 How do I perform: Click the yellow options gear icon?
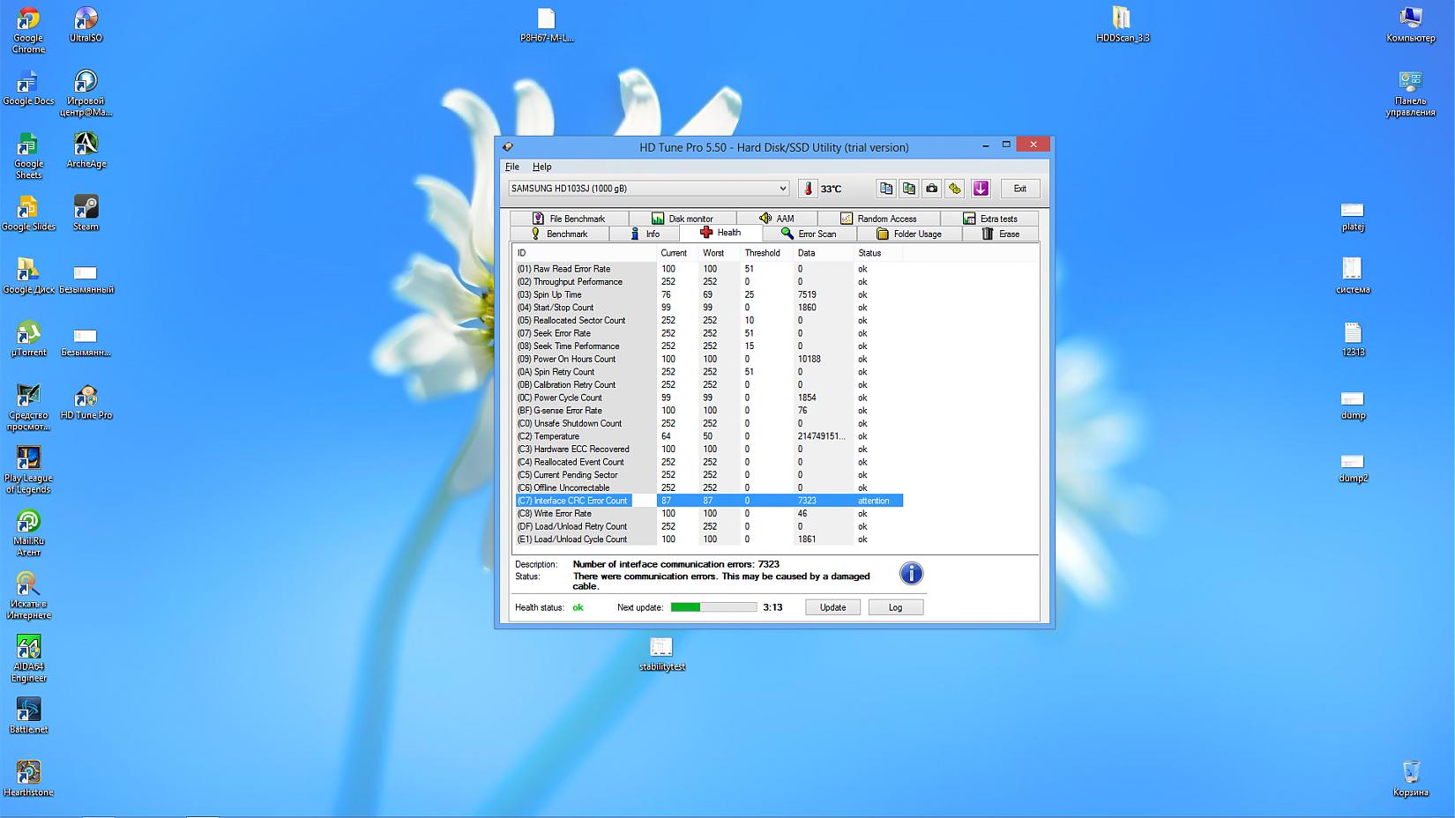pos(955,189)
